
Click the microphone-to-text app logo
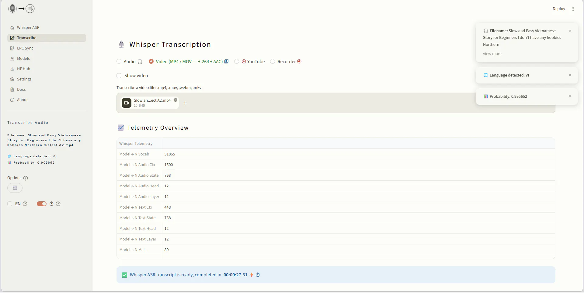tap(21, 9)
